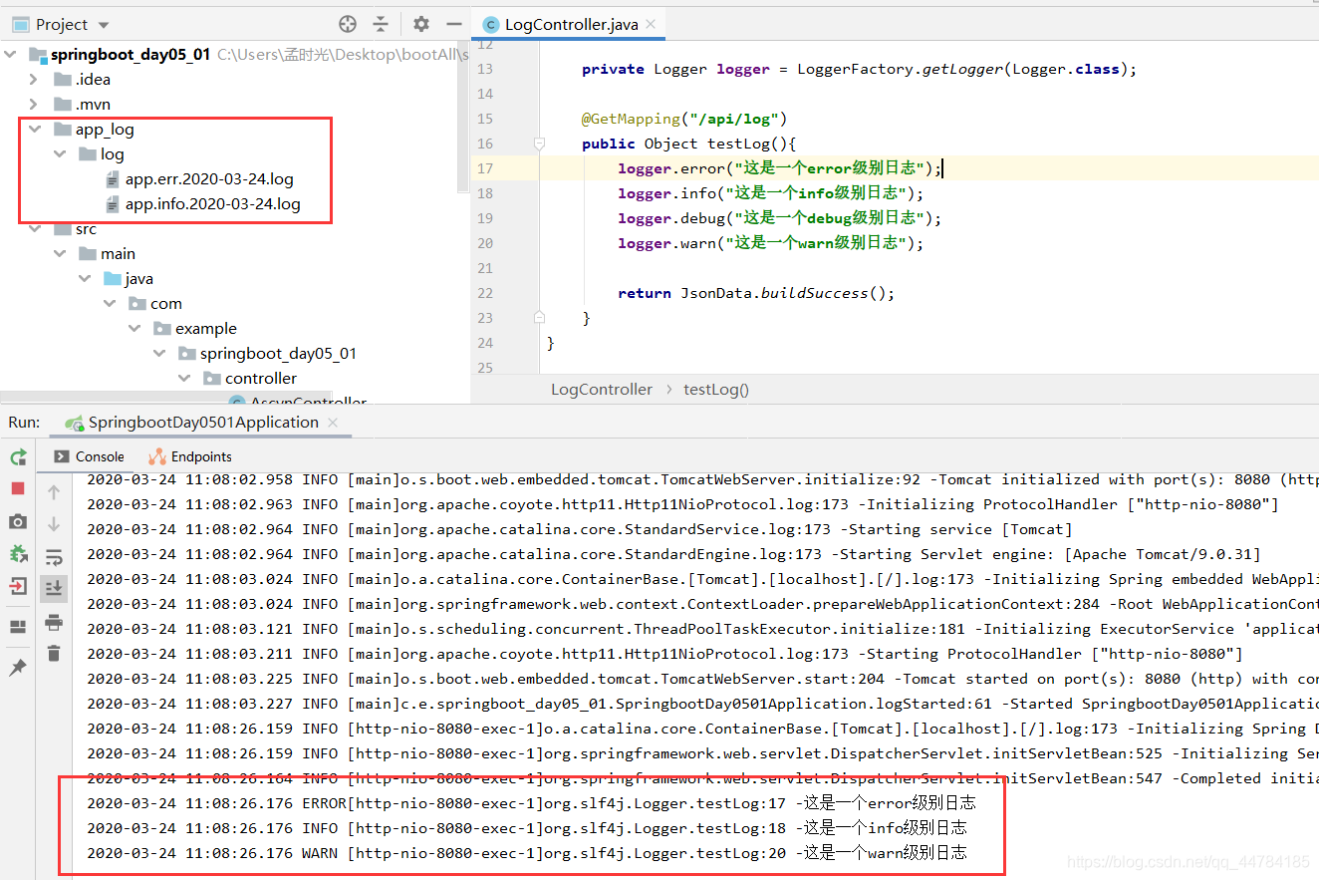This screenshot has width=1319, height=880.
Task: Collapse the src folder
Action: (36, 229)
